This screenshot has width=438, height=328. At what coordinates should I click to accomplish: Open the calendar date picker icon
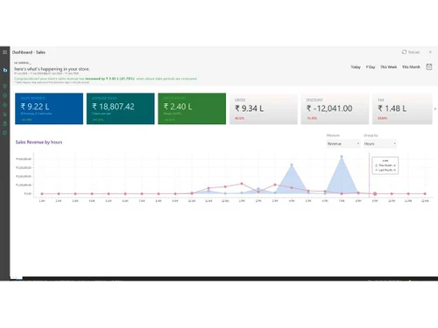tap(429, 66)
